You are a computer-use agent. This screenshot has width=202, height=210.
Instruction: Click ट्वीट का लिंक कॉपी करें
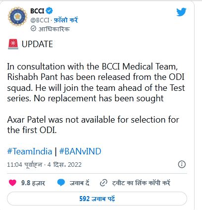tap(141, 183)
